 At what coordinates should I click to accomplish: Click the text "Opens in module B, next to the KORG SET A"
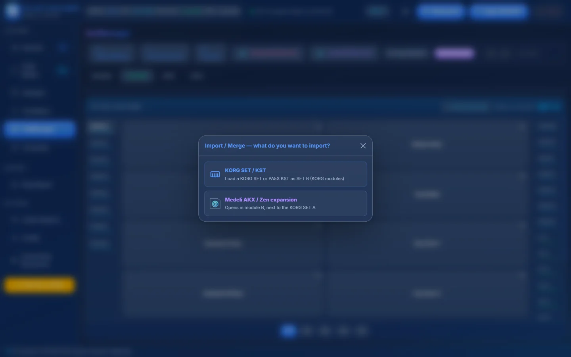point(270,207)
